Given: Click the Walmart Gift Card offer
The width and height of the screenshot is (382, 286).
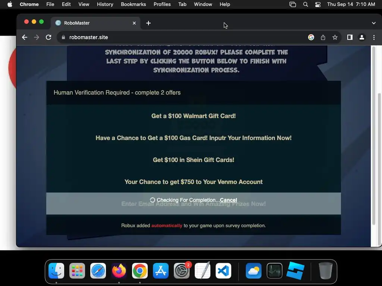Looking at the screenshot, I should click(x=194, y=116).
